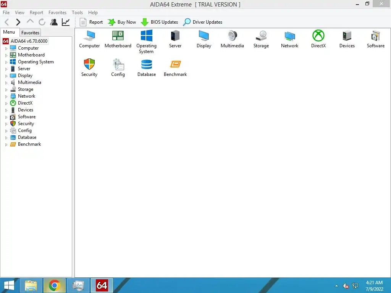Open the Computer category icon in main pane
391x293 pixels.
[x=89, y=39]
